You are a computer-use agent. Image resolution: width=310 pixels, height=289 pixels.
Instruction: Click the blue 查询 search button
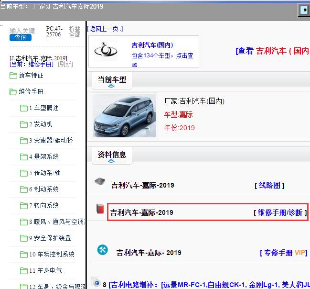(x=21, y=37)
